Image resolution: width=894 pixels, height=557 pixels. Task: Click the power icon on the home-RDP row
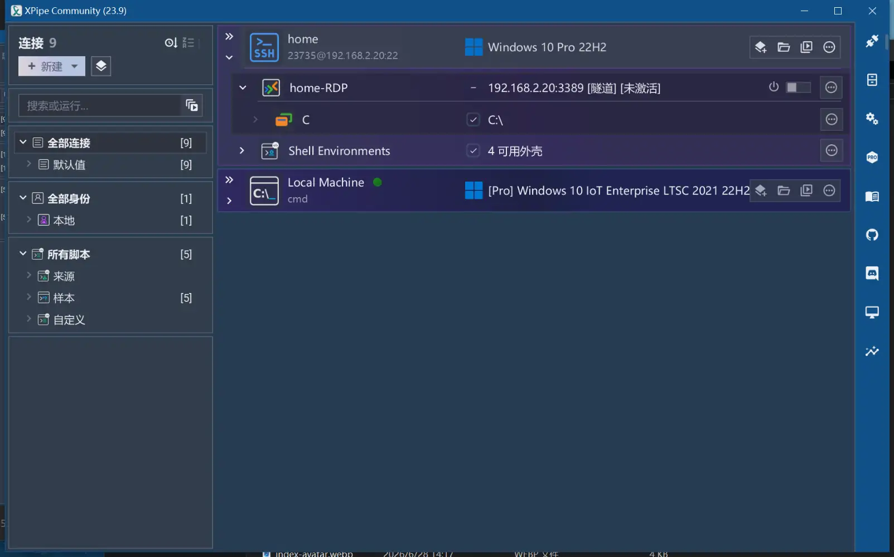coord(774,87)
